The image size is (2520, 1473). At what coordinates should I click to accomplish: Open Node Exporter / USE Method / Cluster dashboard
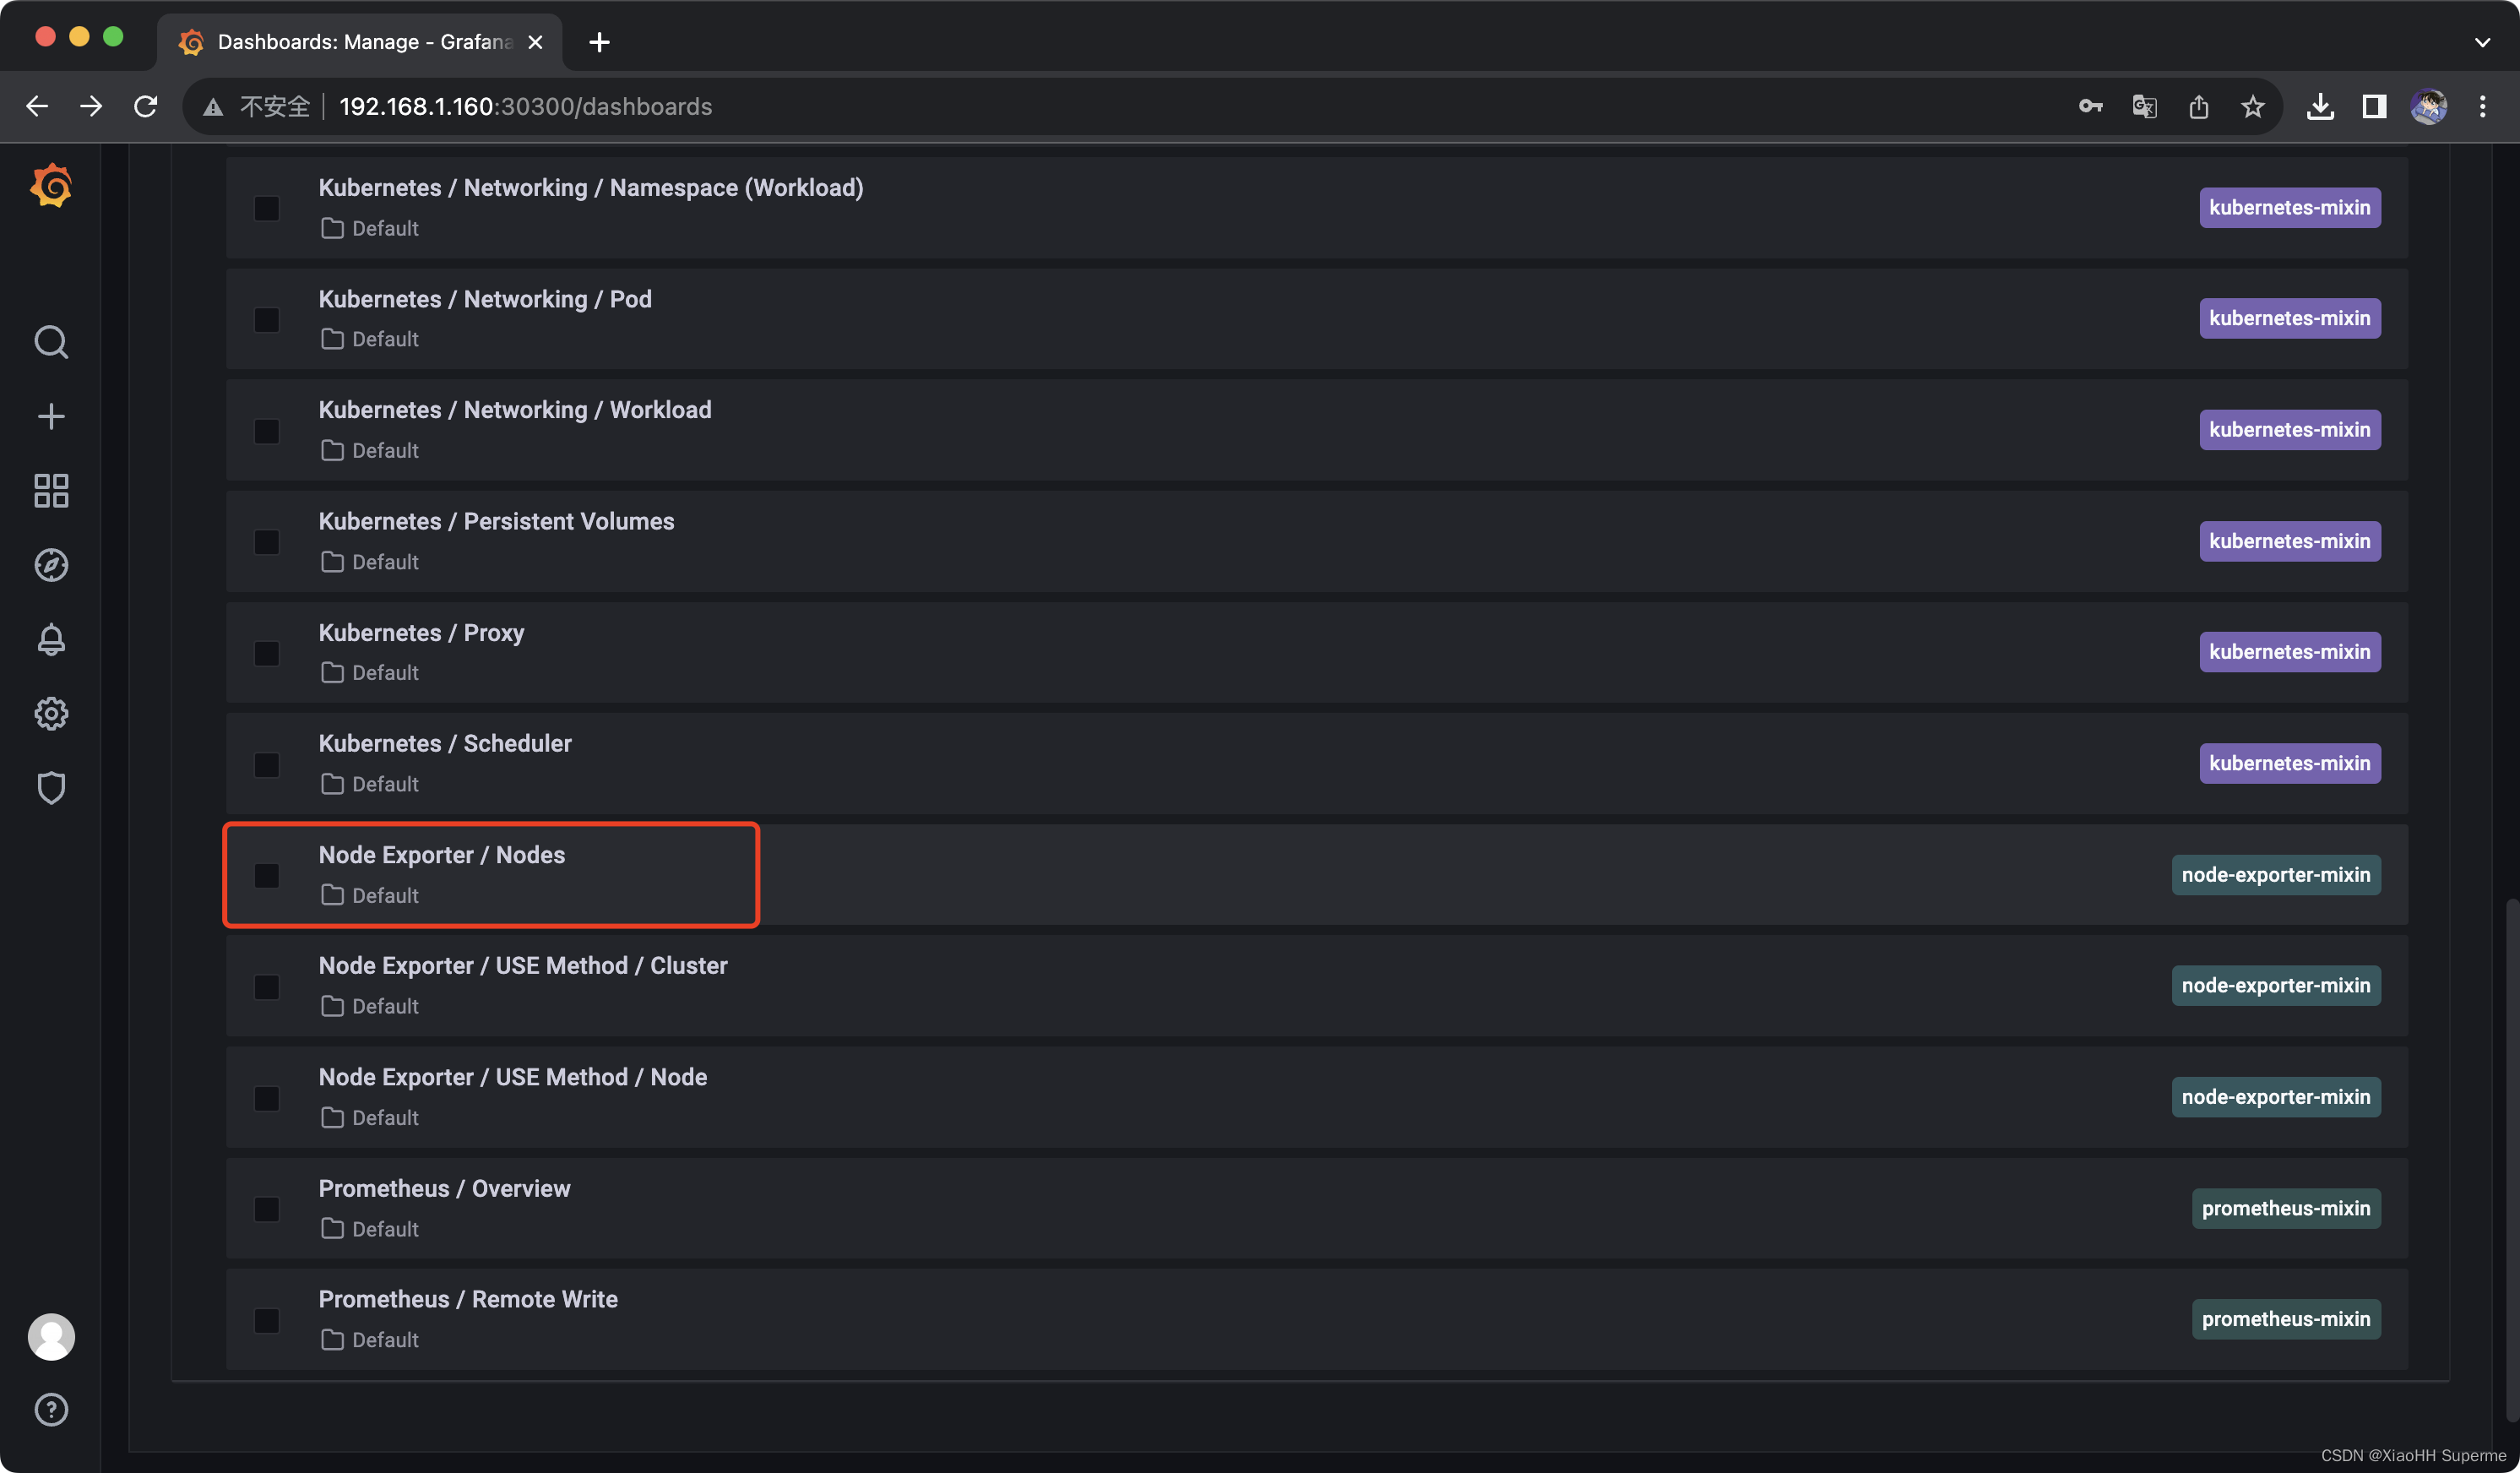coord(523,966)
